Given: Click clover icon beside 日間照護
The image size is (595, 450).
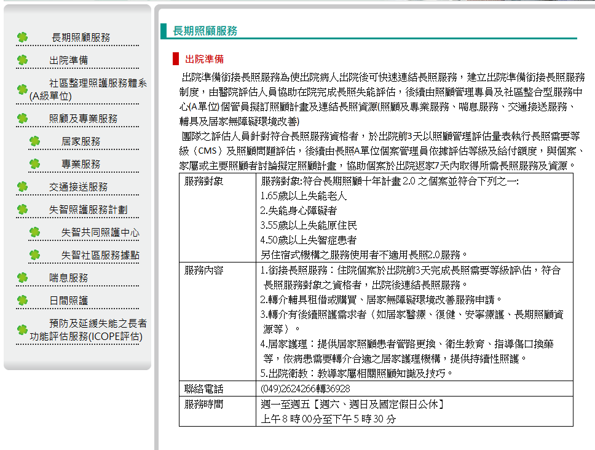Looking at the screenshot, I should pyautogui.click(x=22, y=301).
